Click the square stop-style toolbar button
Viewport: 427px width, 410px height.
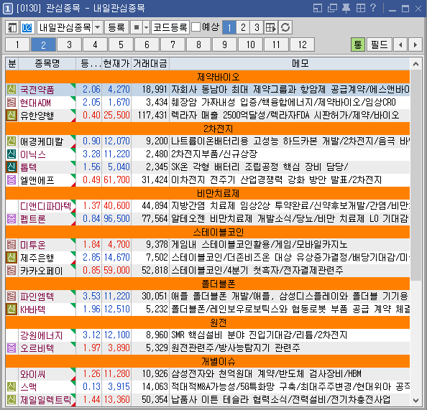point(137,27)
